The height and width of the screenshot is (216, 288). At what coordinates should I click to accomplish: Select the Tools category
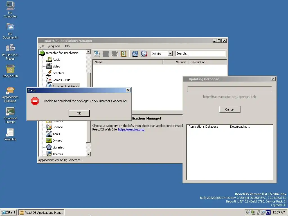point(56,134)
